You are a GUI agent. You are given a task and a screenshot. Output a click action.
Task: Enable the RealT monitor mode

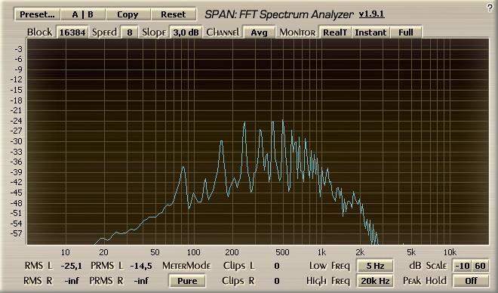335,32
